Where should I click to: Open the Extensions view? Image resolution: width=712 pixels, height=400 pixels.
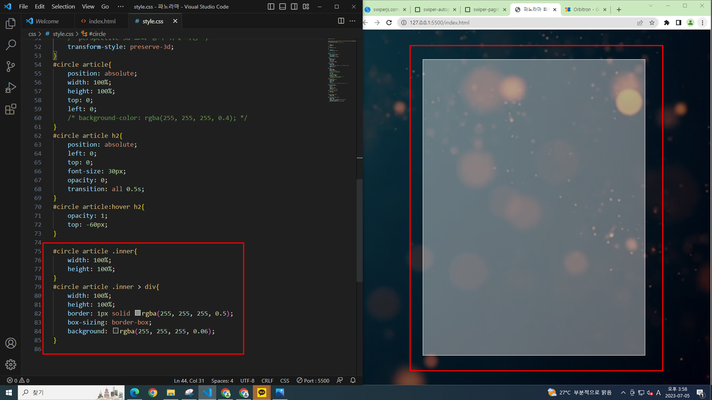tap(11, 109)
